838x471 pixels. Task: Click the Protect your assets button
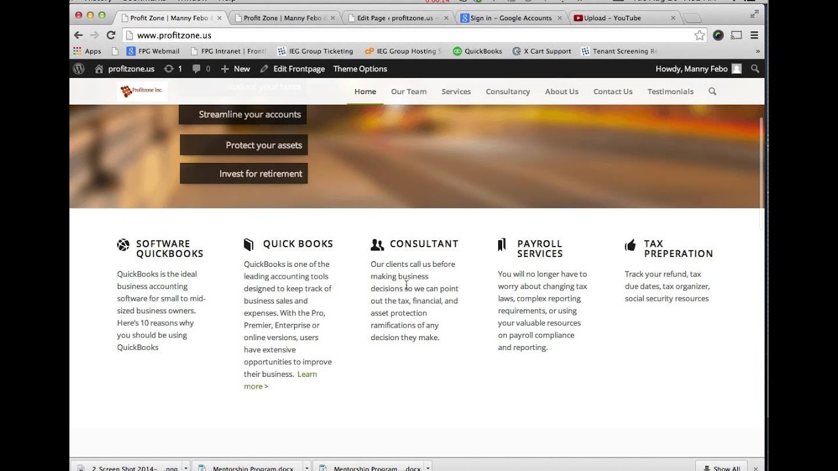click(244, 145)
